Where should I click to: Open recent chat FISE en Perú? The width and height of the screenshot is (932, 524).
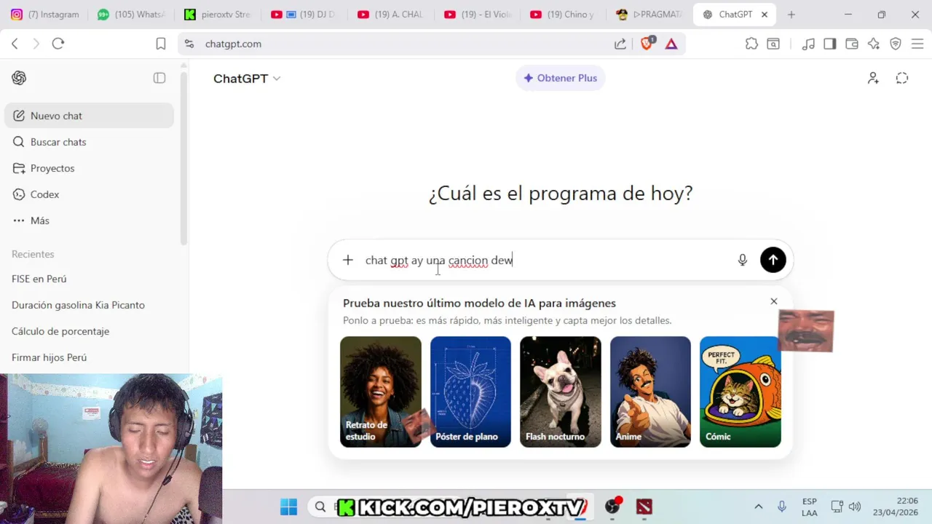(x=89, y=279)
